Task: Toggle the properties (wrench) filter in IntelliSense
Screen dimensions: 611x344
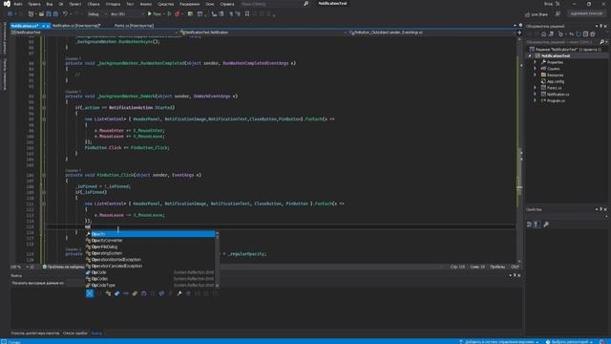Action: click(x=179, y=293)
